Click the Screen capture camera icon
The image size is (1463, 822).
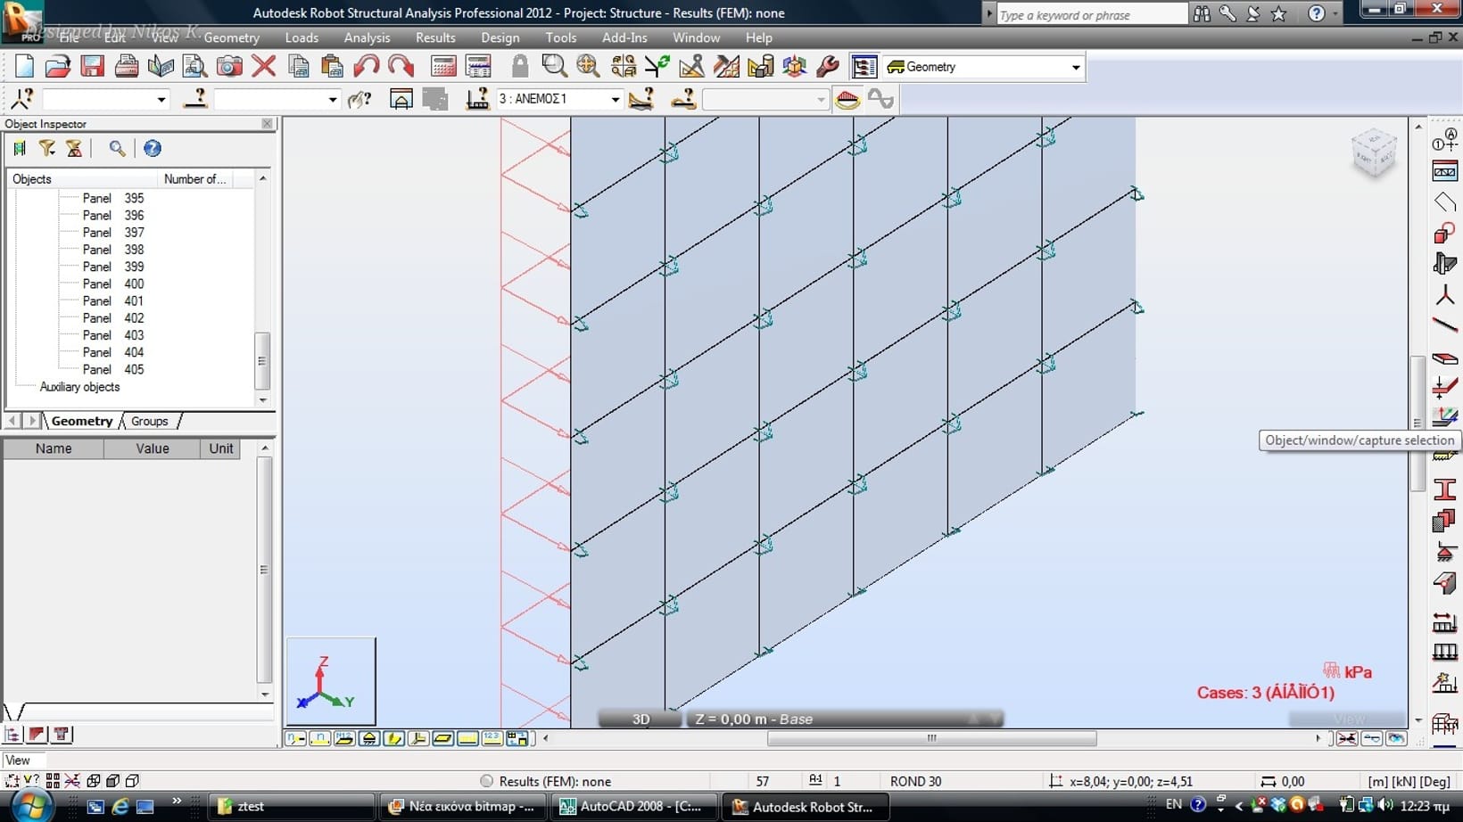(229, 67)
